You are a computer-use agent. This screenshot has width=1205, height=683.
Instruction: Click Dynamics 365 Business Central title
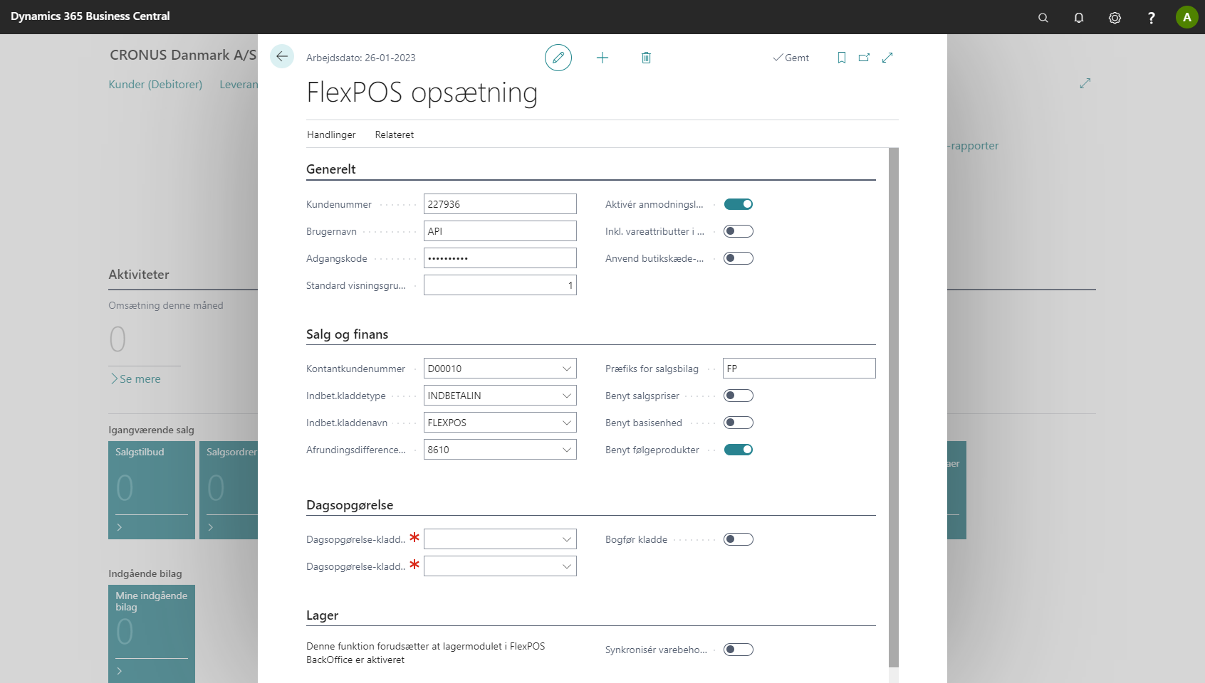[90, 16]
